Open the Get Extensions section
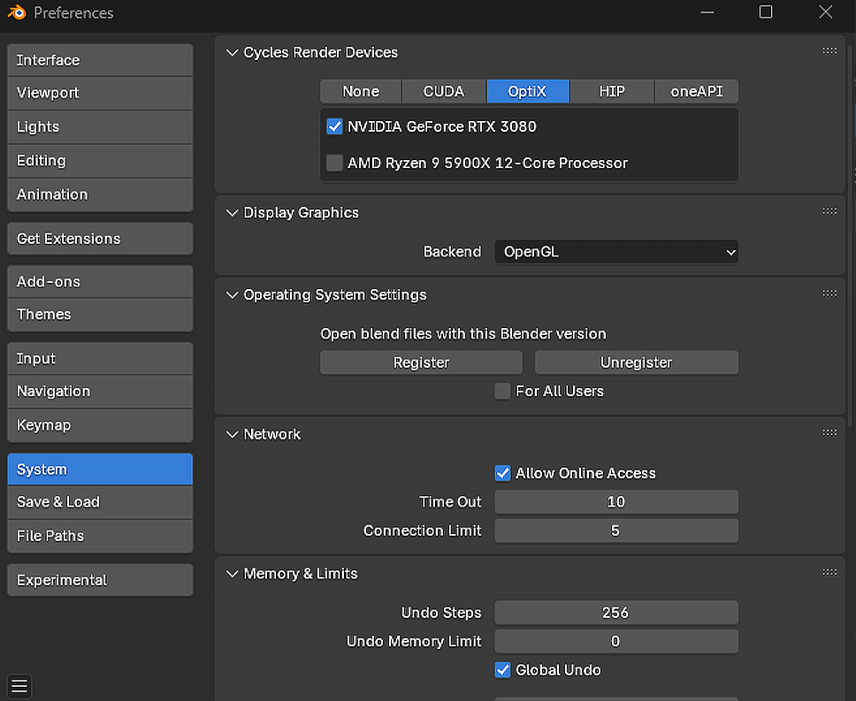Screen dimensions: 856x701 coord(100,239)
